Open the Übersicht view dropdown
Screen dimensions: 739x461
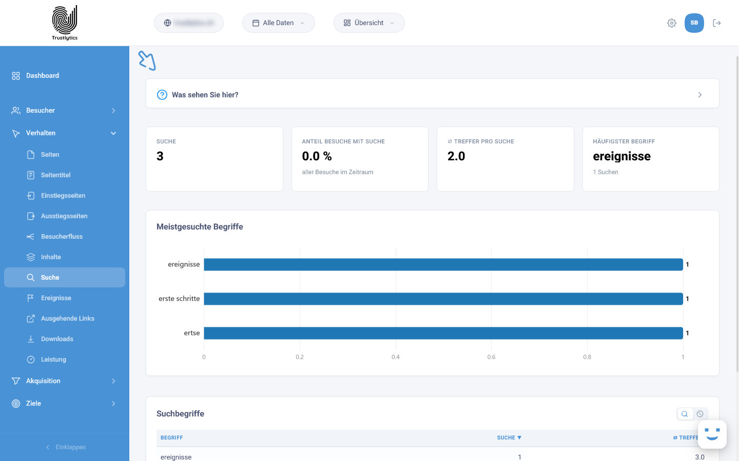click(x=369, y=23)
